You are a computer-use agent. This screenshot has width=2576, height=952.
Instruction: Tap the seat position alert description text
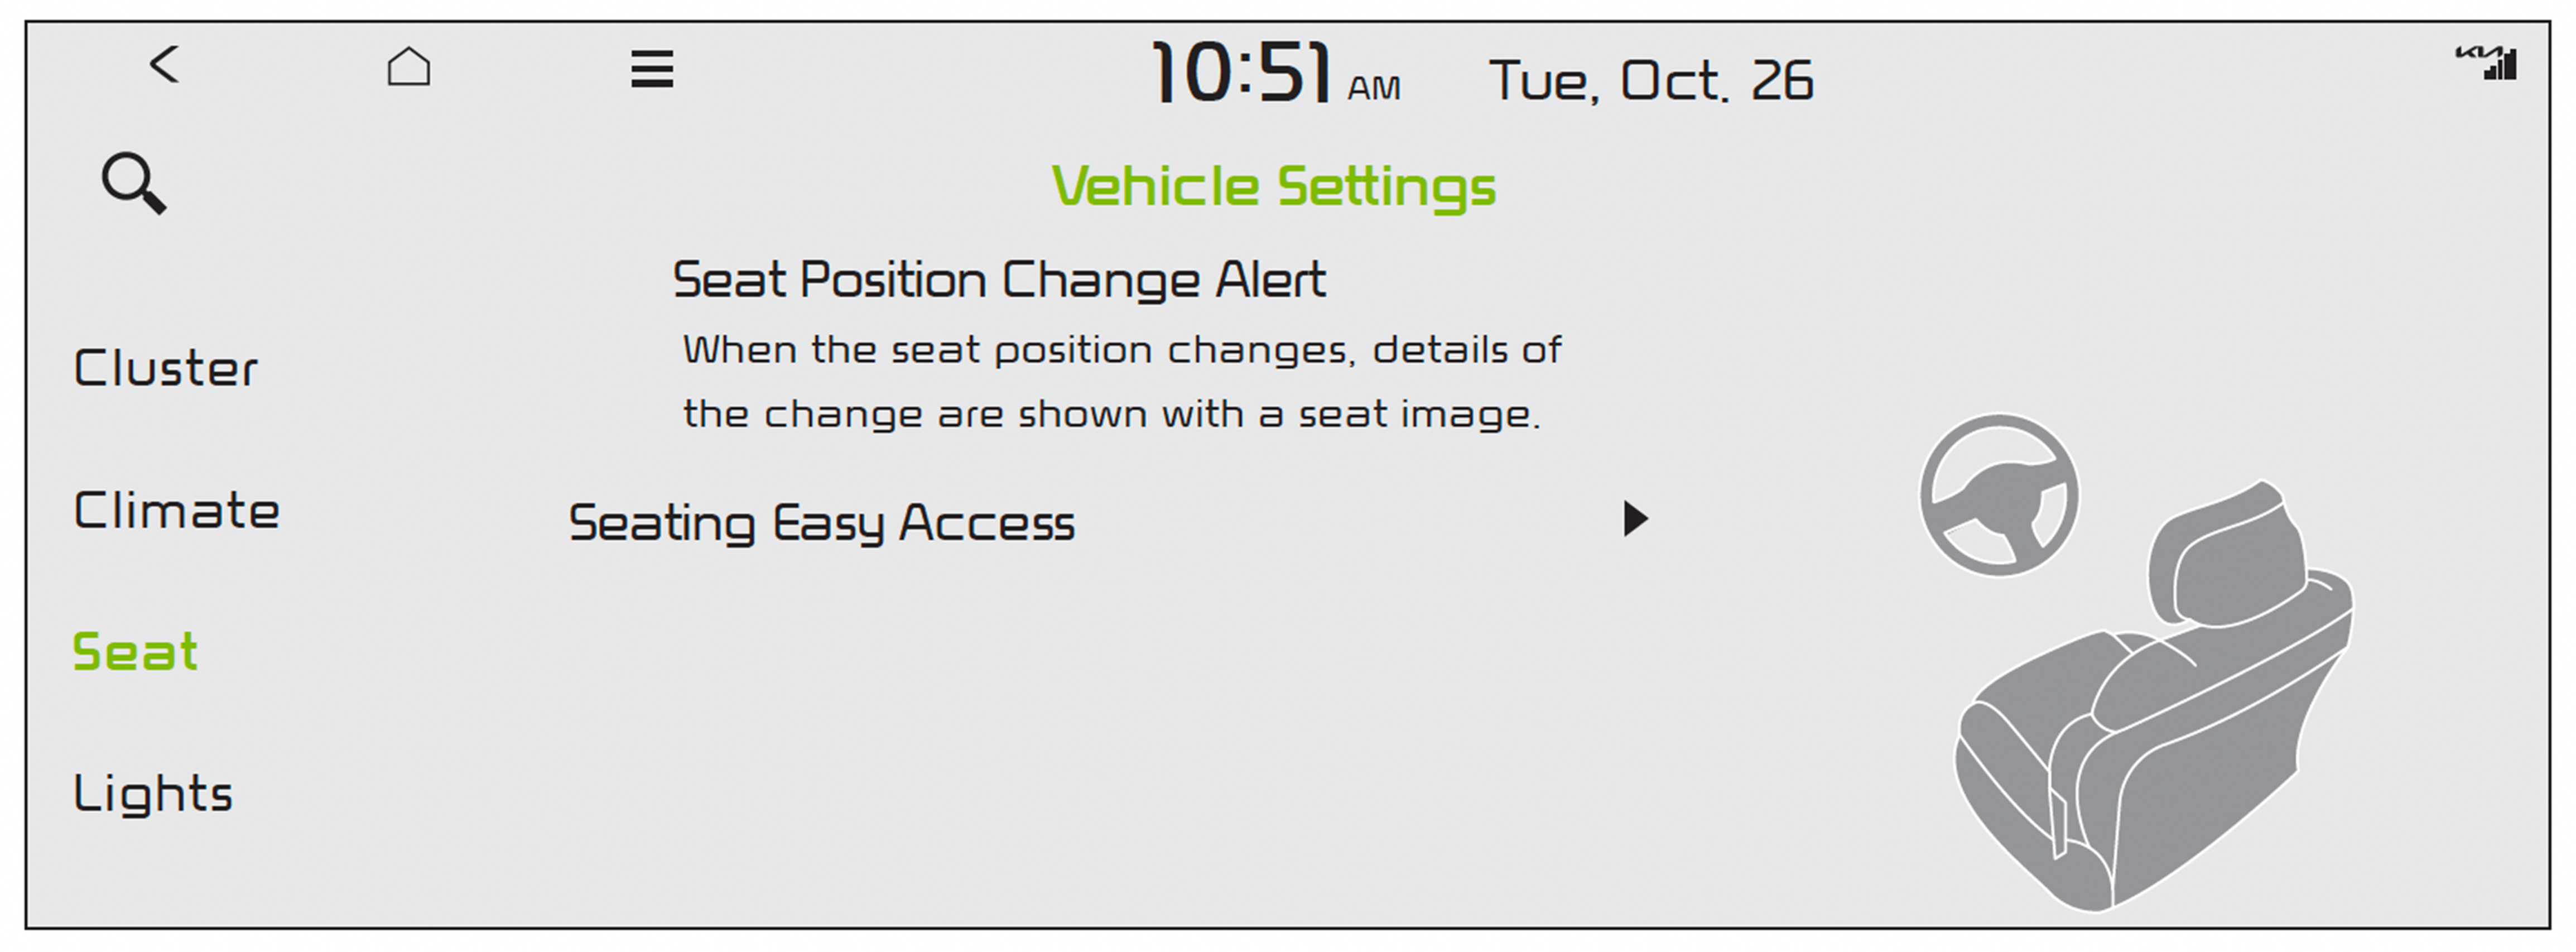[x=1120, y=382]
